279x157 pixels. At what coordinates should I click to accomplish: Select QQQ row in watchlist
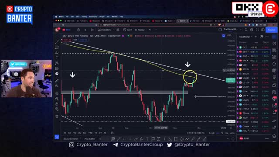pos(254,56)
